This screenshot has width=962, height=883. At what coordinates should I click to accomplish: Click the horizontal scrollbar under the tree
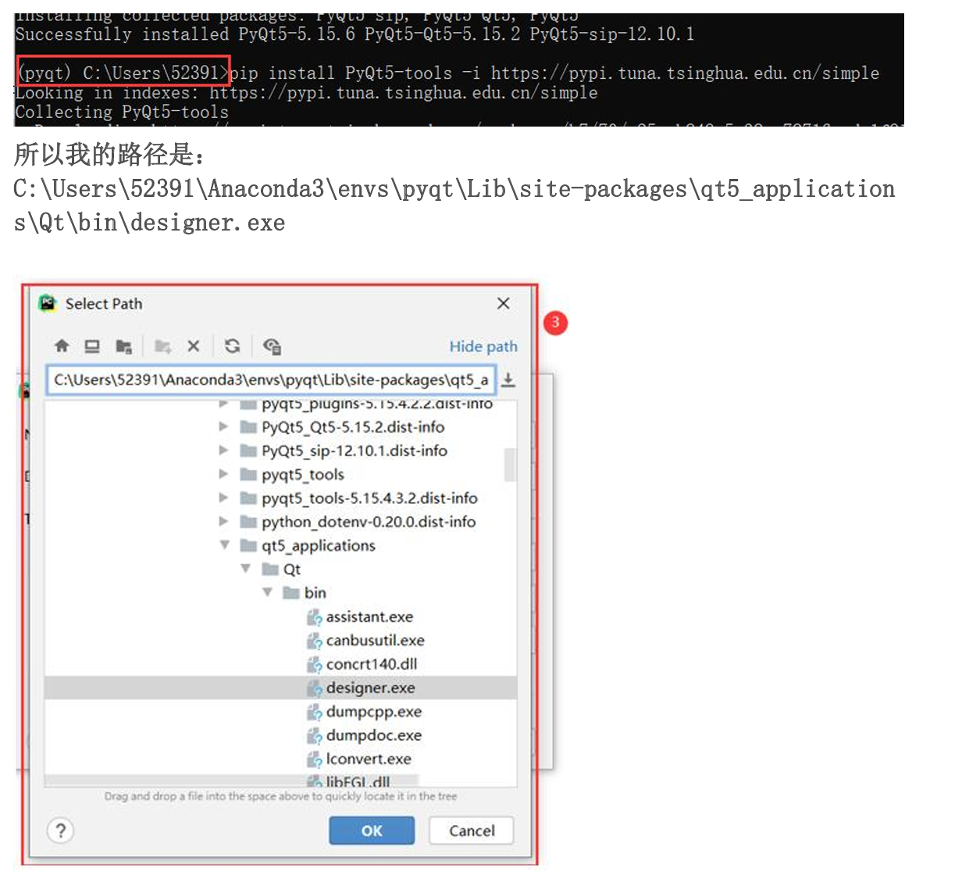tap(232, 781)
